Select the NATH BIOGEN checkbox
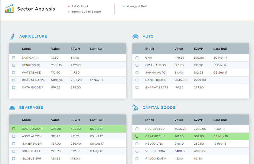Image resolution: width=254 pixels, height=164 pixels. [14, 87]
